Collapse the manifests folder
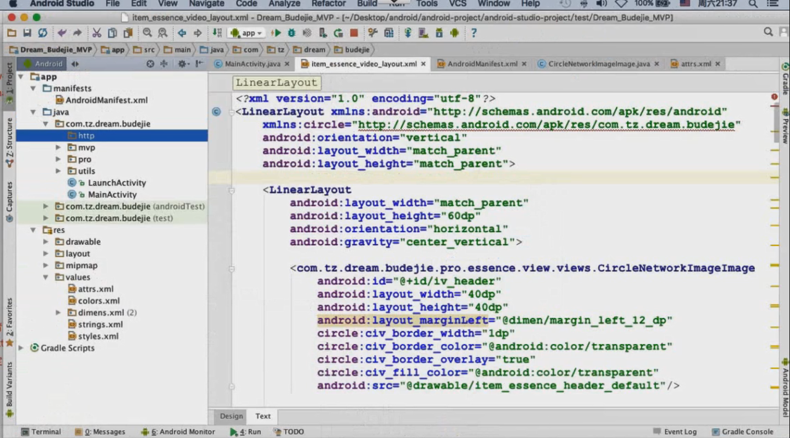Image resolution: width=790 pixels, height=438 pixels. (x=33, y=88)
